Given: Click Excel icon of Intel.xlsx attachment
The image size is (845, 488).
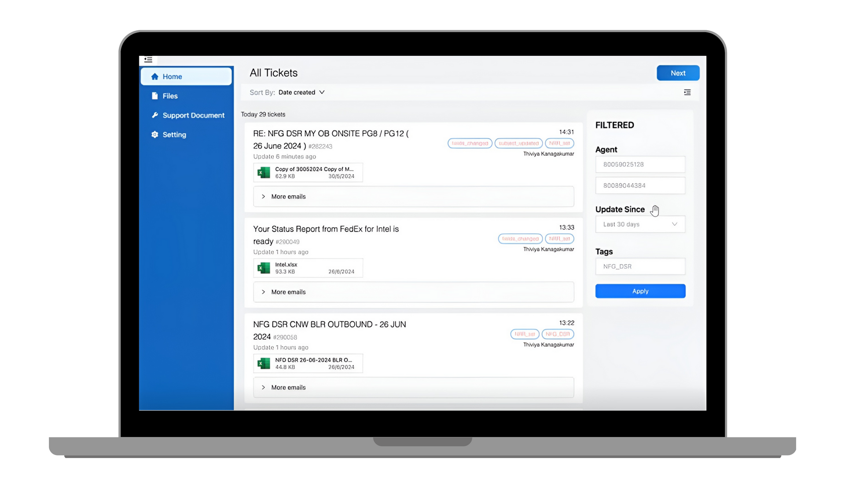Looking at the screenshot, I should [264, 268].
